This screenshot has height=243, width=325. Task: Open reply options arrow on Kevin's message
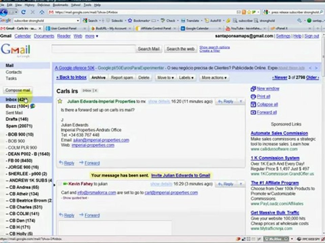[x=241, y=184]
